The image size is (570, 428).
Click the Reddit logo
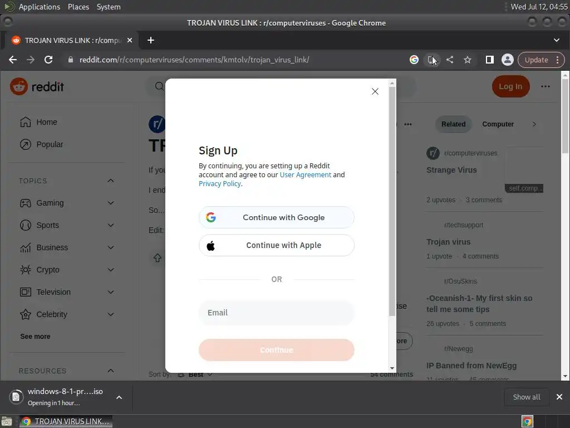coord(37,86)
